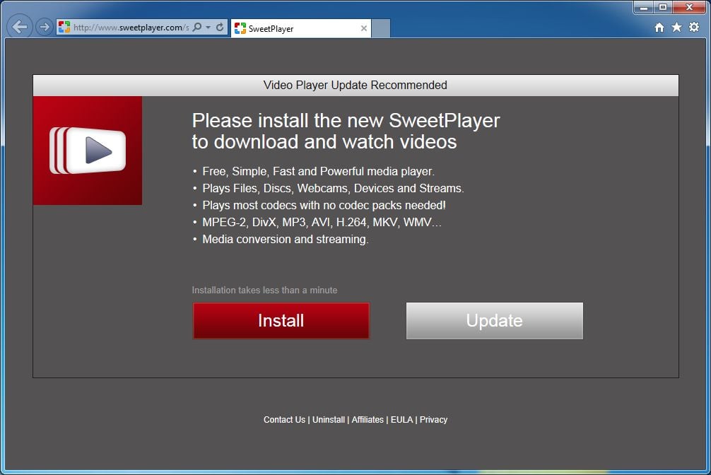The width and height of the screenshot is (711, 475).
Task: Minimize the browser window
Action: tap(643, 7)
